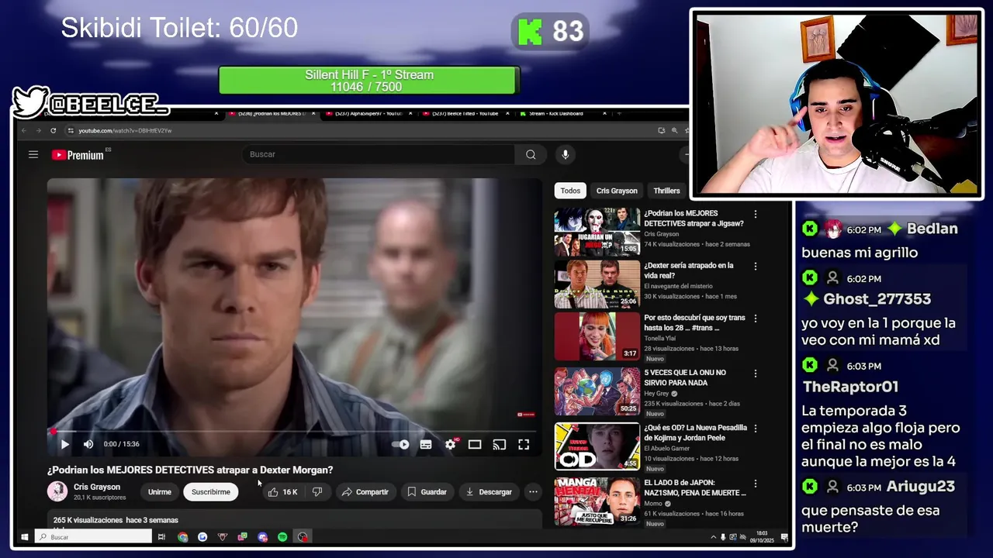The width and height of the screenshot is (993, 558).
Task: Click the Windows taskbar Buscar search box
Action: click(x=93, y=536)
